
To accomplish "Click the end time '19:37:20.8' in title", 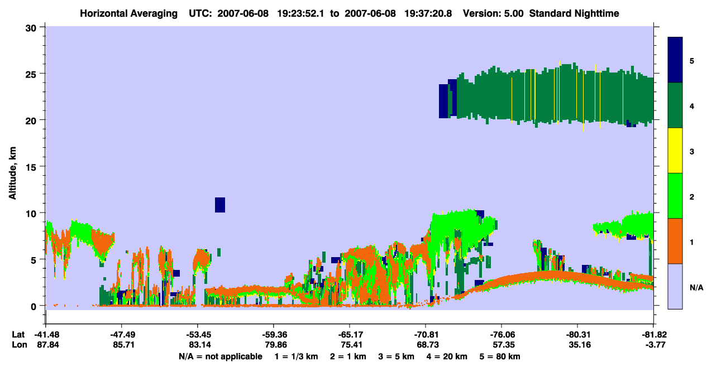I will [x=427, y=13].
